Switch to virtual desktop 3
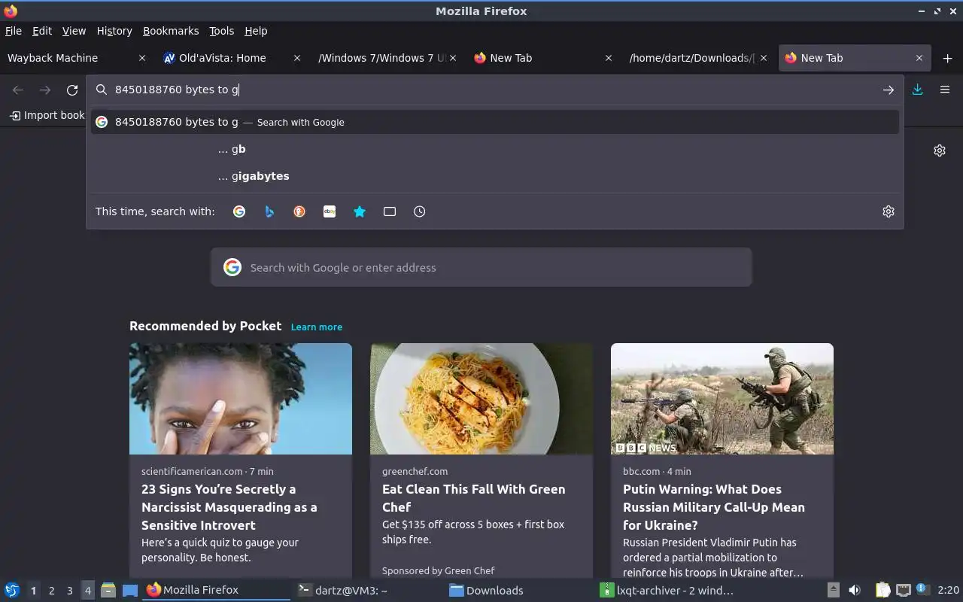 coord(69,591)
